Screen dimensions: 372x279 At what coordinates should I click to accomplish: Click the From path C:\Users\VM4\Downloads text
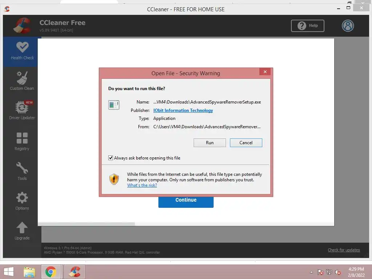point(207,127)
